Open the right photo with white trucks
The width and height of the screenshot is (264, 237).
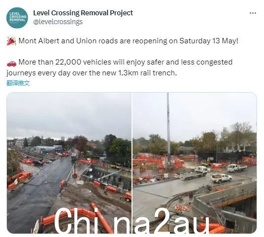(195, 163)
